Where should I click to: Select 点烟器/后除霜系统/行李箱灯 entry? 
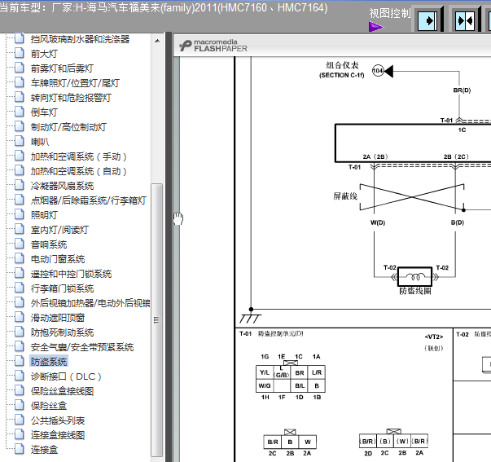click(x=89, y=200)
